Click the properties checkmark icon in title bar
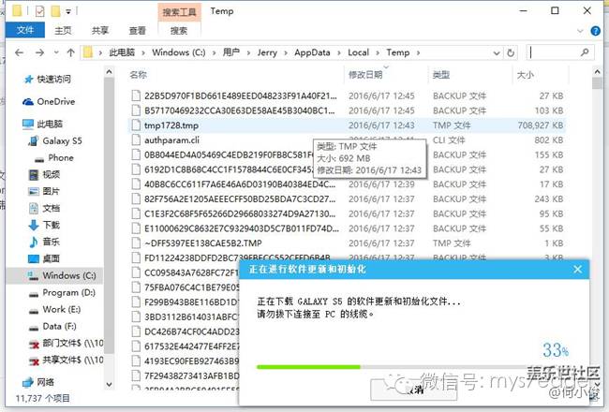The image size is (609, 412). pyautogui.click(x=39, y=11)
